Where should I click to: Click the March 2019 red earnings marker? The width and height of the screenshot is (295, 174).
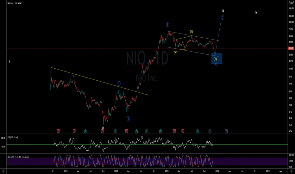pyautogui.click(x=74, y=131)
